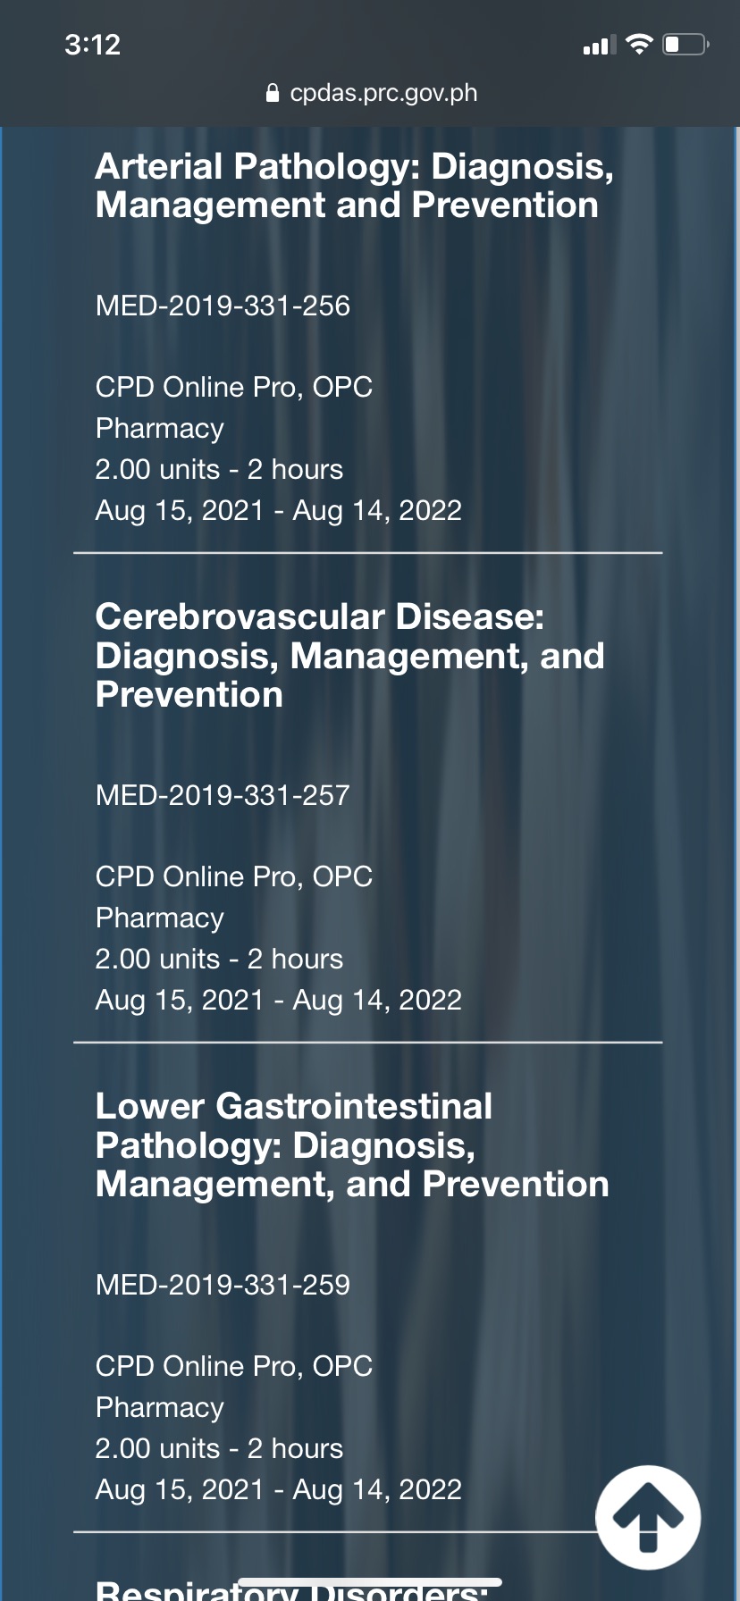Tap the lock icon in address bar
This screenshot has height=1601, width=740.
pyautogui.click(x=273, y=93)
